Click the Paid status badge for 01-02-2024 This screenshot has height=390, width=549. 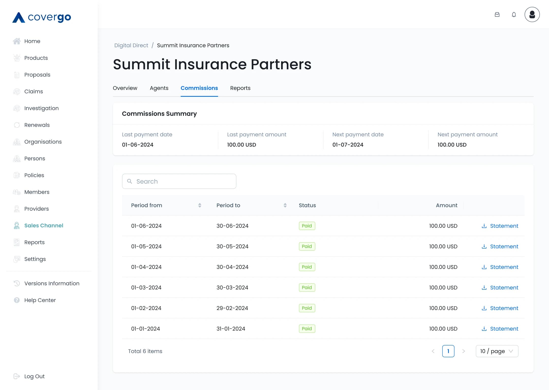[307, 308]
